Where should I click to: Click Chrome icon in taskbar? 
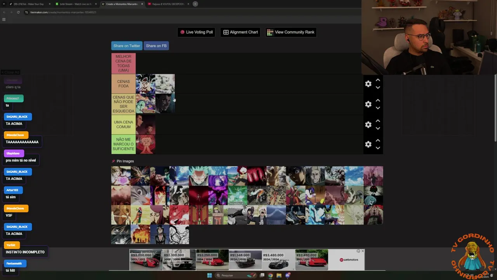(270, 275)
